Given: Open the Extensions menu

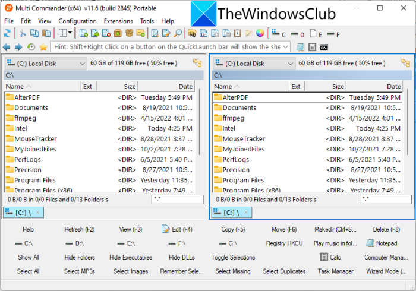Looking at the screenshot, I should point(118,21).
